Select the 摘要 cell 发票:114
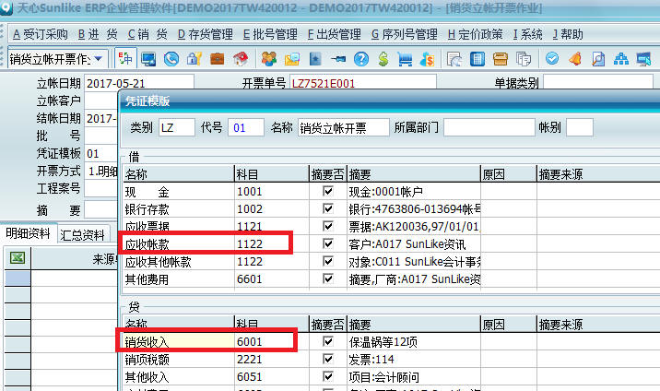Image resolution: width=660 pixels, height=391 pixels. tap(413, 360)
